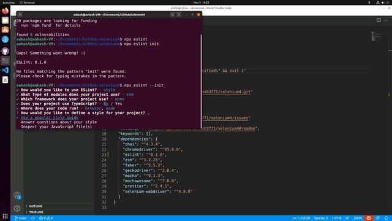Open notifications bell in the status bar
The width and height of the screenshot is (392, 221).
386,218
